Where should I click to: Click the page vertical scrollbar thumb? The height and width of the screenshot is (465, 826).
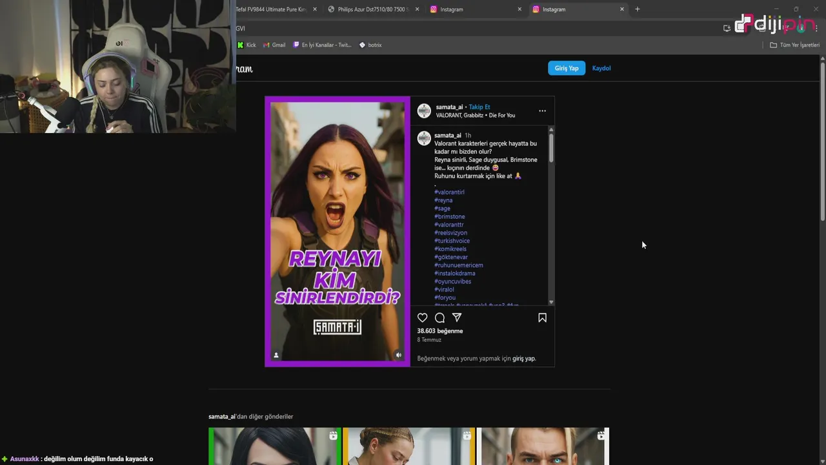(822, 142)
